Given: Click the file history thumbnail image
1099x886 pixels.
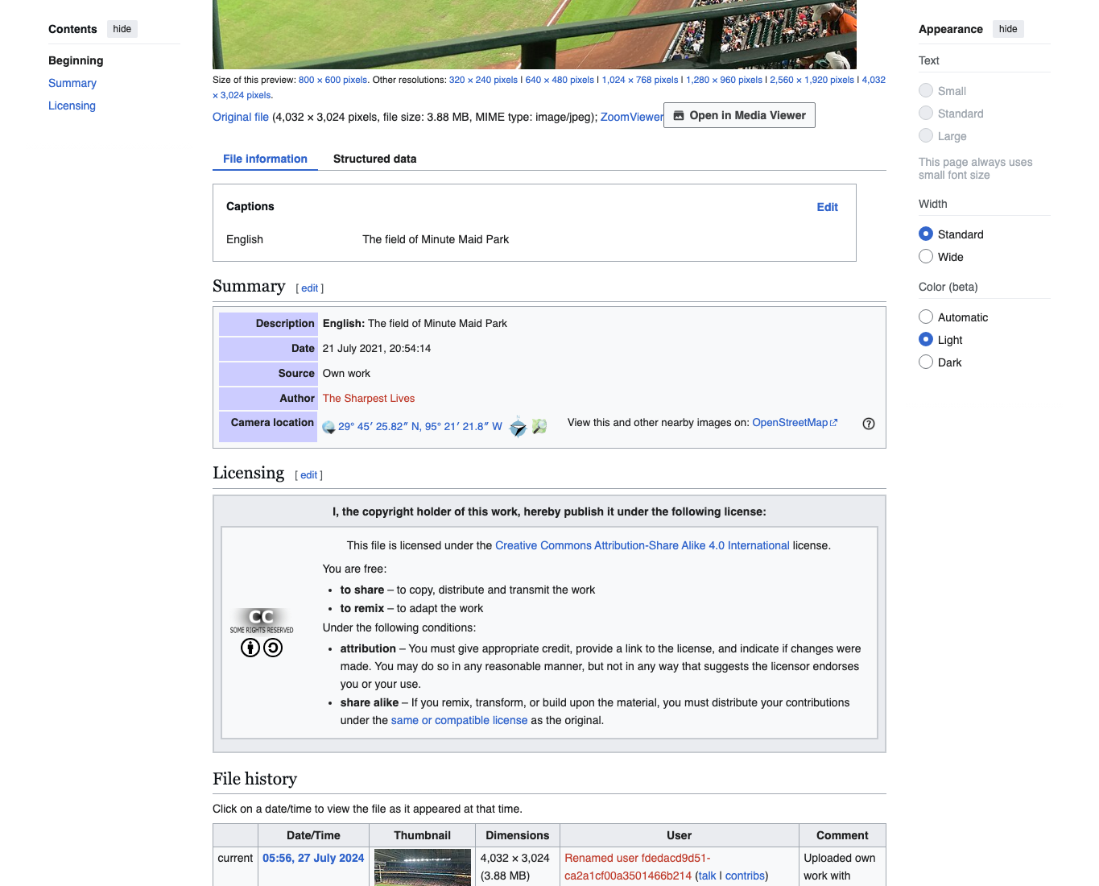Looking at the screenshot, I should (423, 867).
